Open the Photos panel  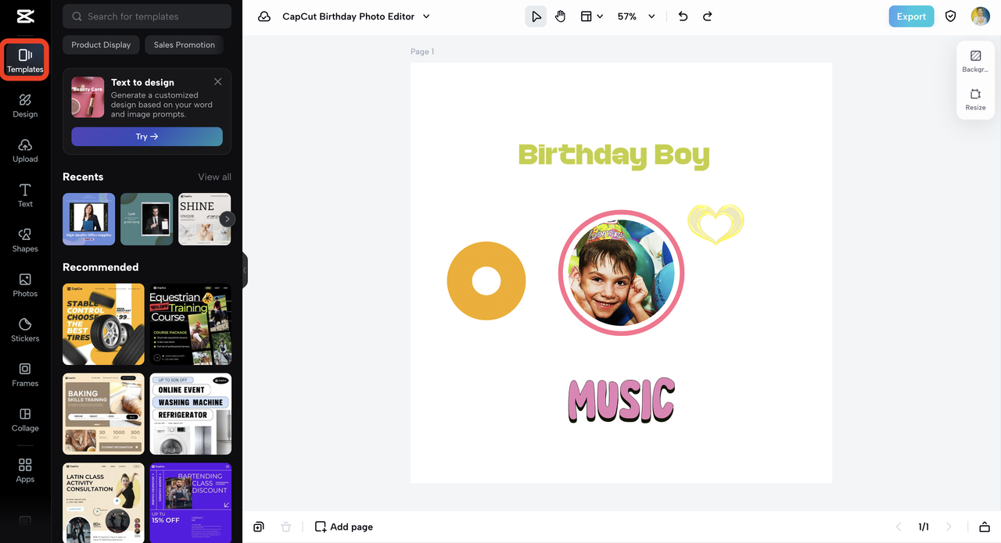click(x=25, y=285)
